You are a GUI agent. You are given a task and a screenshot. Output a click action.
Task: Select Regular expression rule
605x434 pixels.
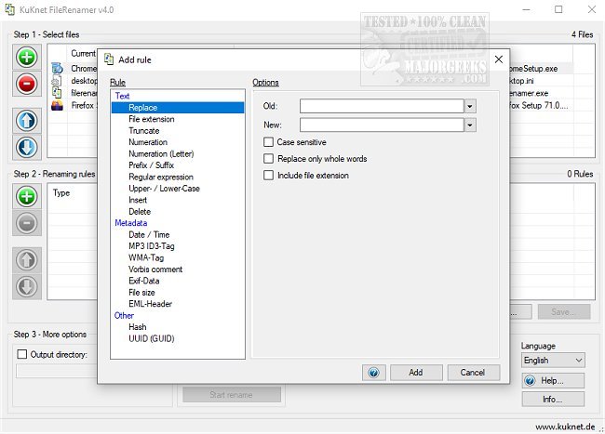tap(161, 177)
